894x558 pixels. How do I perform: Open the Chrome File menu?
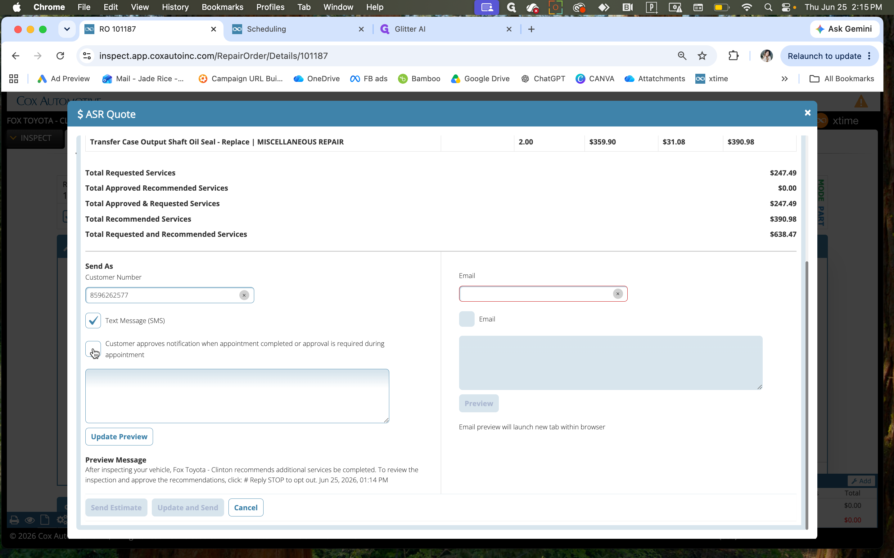[x=84, y=7]
